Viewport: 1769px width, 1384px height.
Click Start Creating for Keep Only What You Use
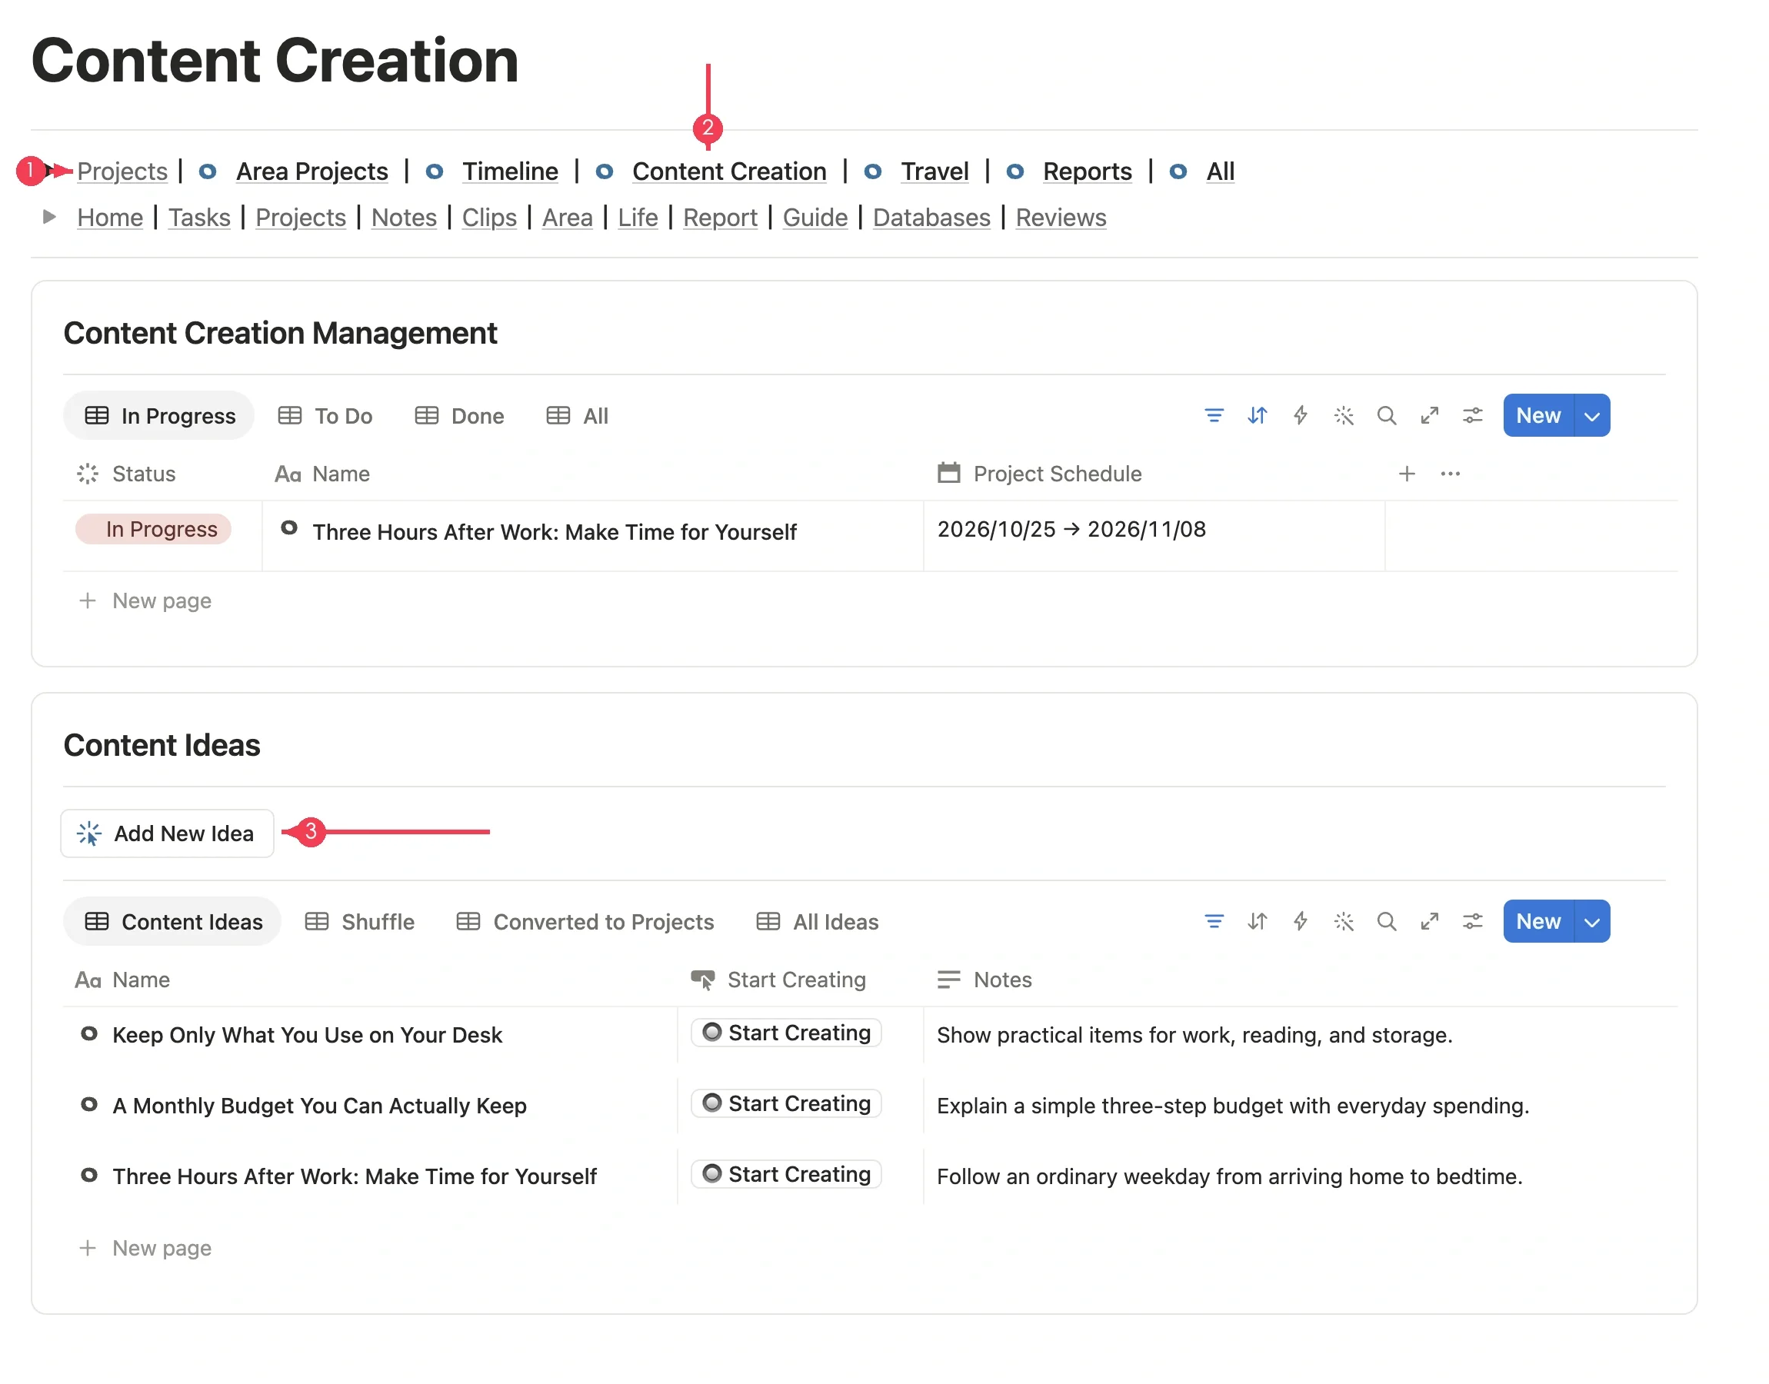pyautogui.click(x=786, y=1033)
